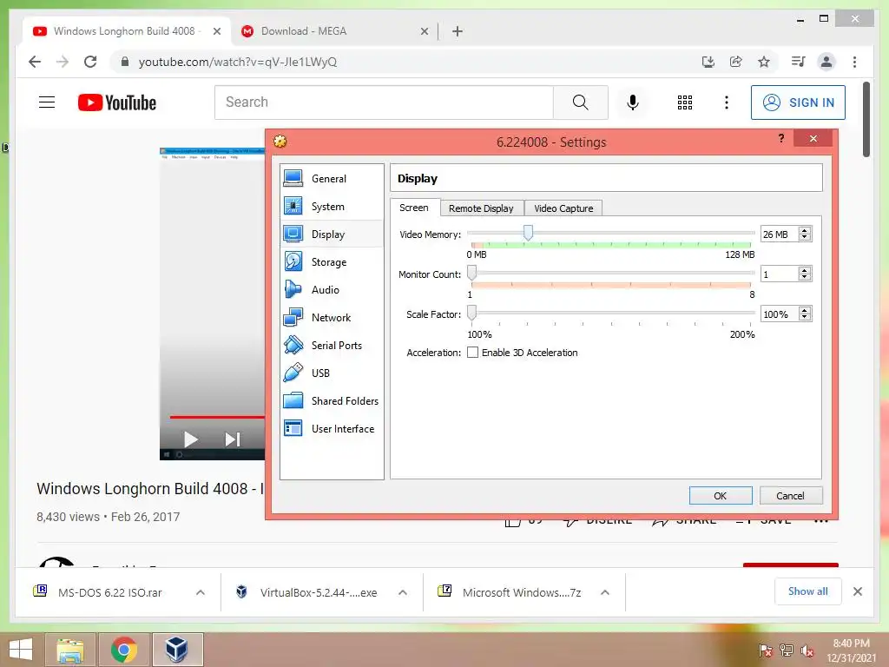Bookmark this page with star icon
This screenshot has width=889, height=667.
point(764,62)
